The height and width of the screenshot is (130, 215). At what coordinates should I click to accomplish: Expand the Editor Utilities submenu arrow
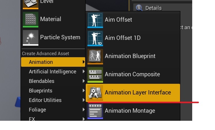[x=83, y=100]
